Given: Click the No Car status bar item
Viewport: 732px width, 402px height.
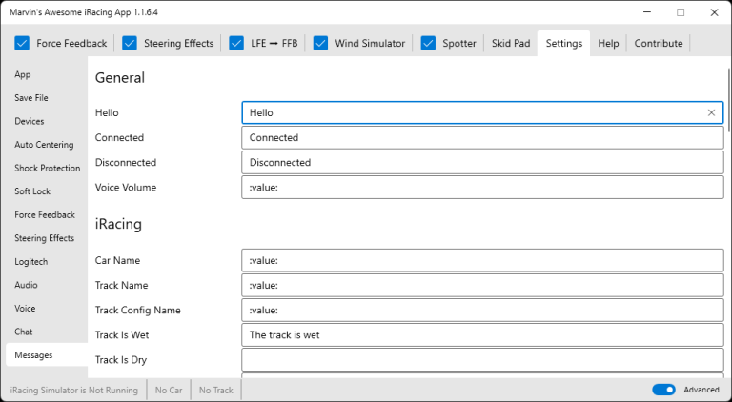Looking at the screenshot, I should click(169, 390).
